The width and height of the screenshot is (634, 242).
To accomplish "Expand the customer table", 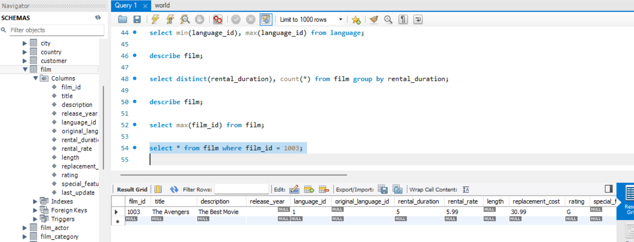I will pyautogui.click(x=25, y=61).
